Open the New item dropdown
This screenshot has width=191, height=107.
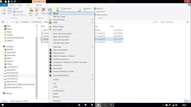coord(66,9)
